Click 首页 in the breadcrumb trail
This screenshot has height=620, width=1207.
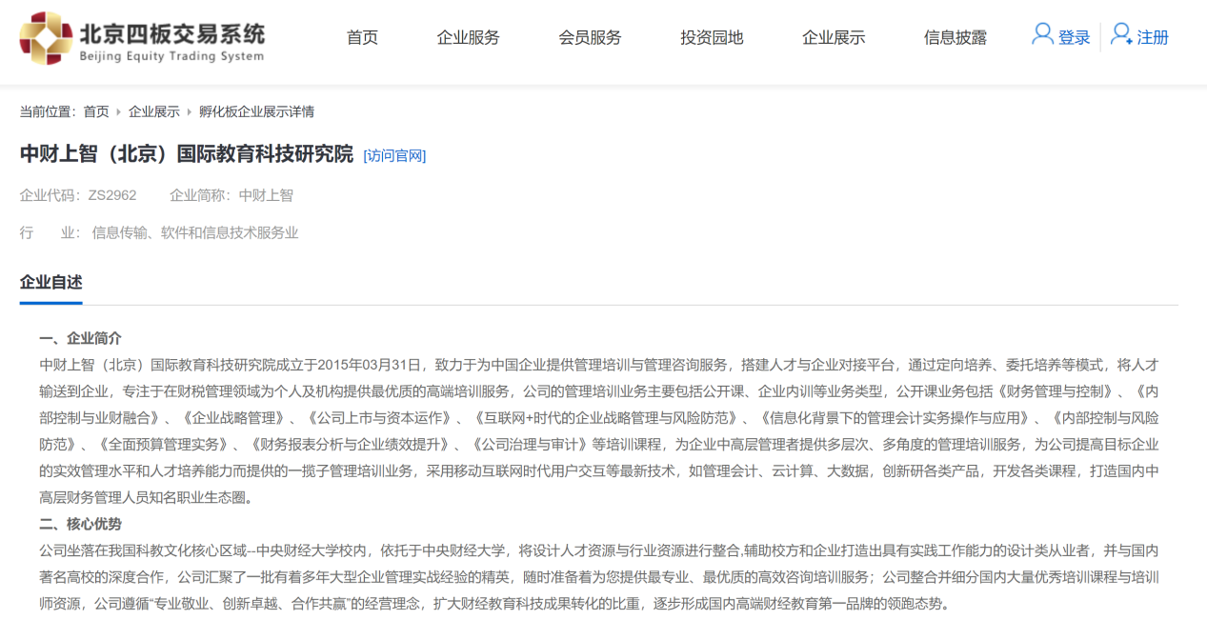(96, 111)
